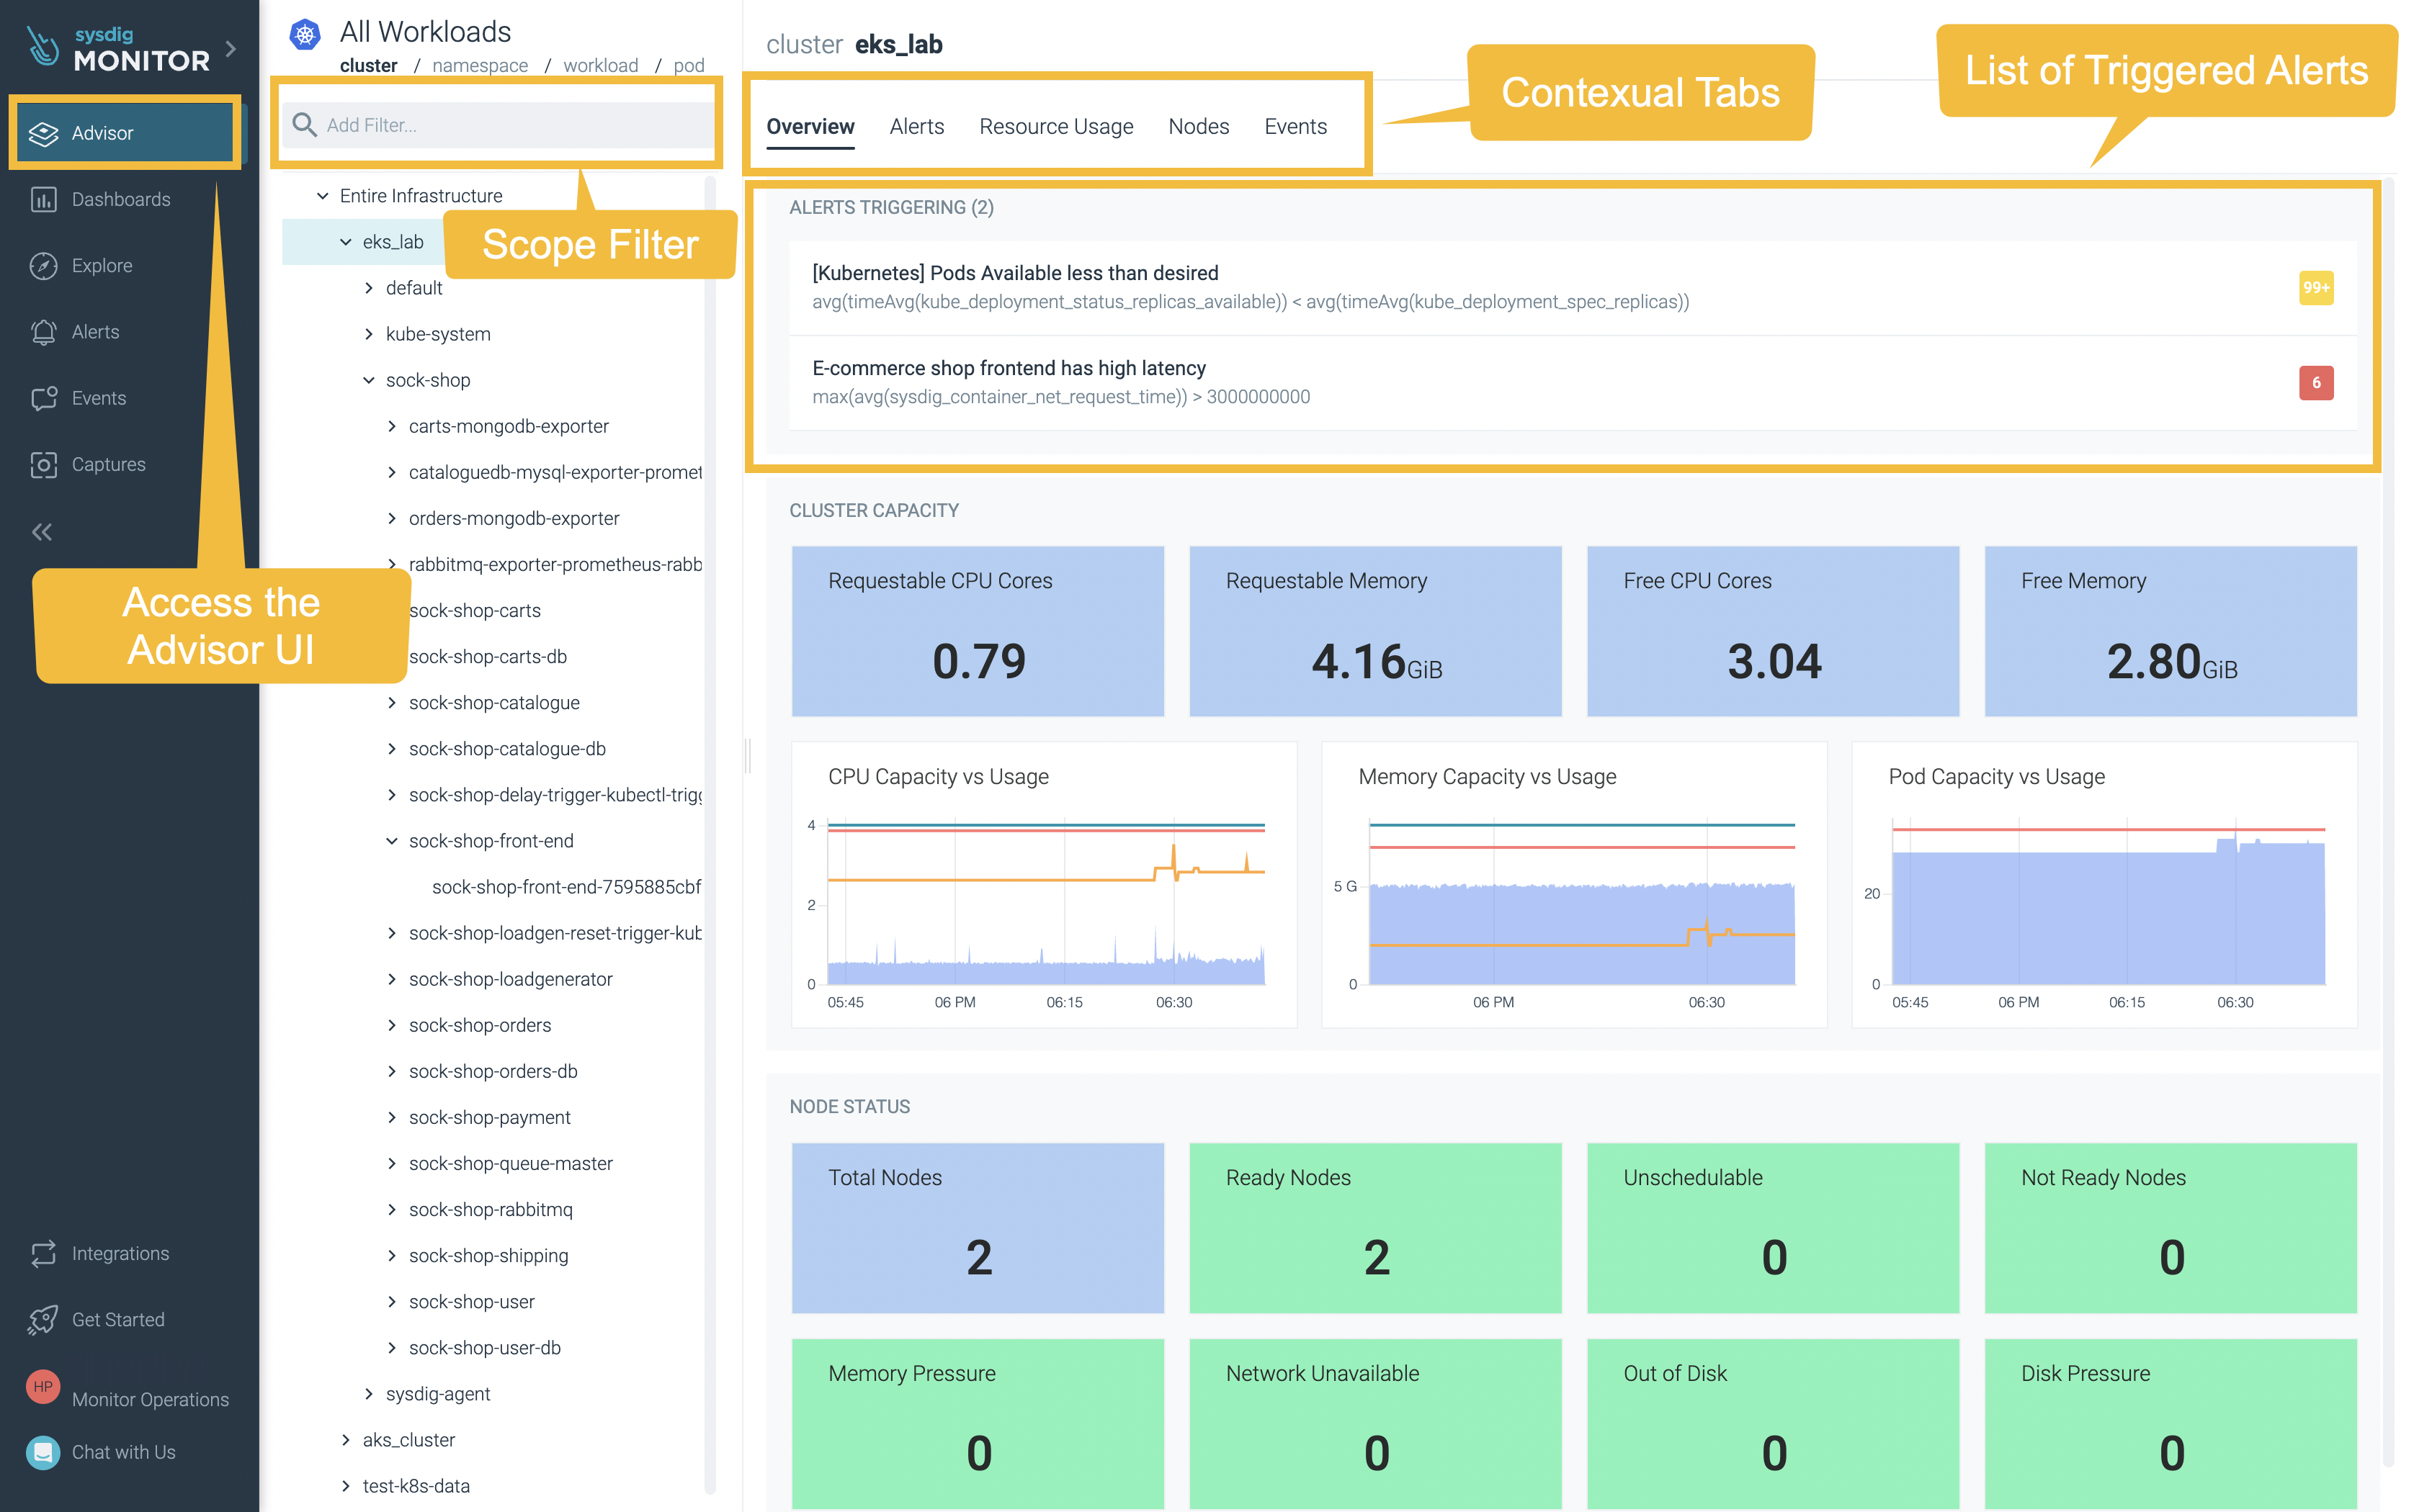Screen dimensions: 2414x1512
Task: Collapse the sock-shop namespace
Action: click(x=369, y=380)
